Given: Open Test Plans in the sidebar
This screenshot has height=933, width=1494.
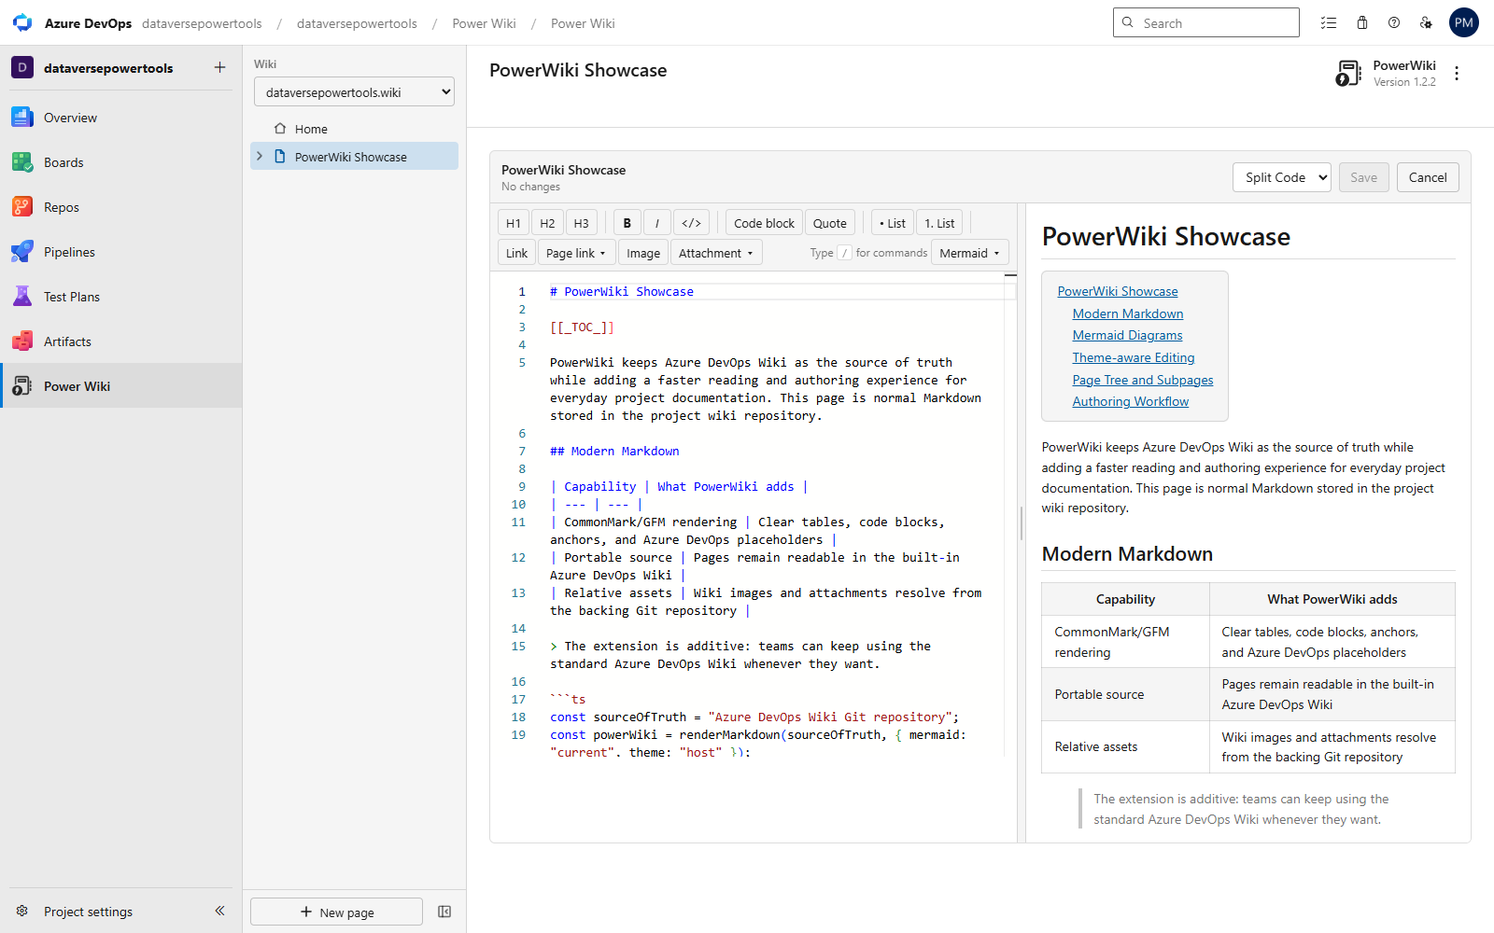Looking at the screenshot, I should coord(121,297).
